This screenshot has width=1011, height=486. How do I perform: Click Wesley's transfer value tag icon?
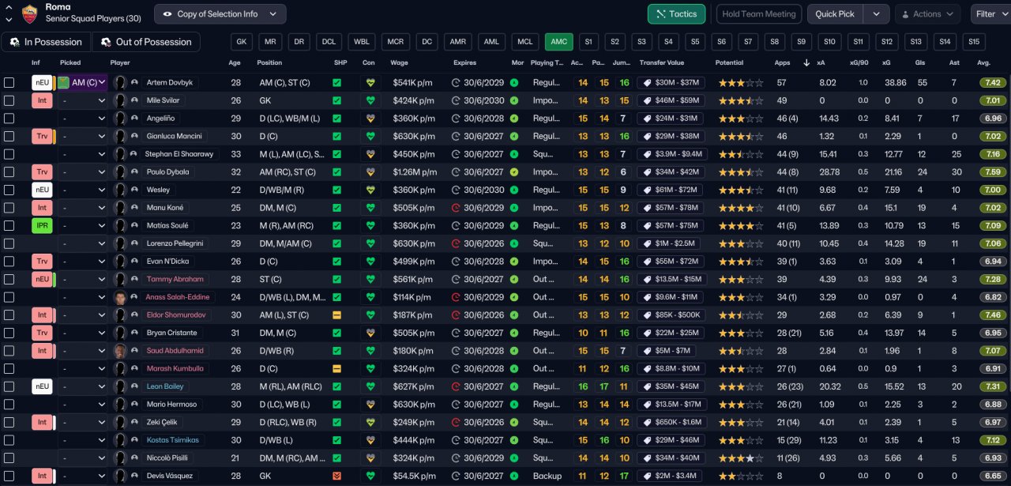click(647, 190)
